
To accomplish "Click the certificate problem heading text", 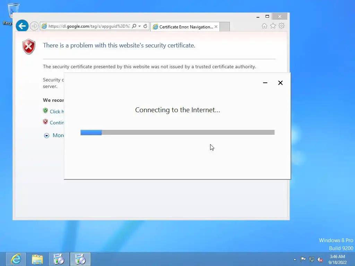I will 119,45.
